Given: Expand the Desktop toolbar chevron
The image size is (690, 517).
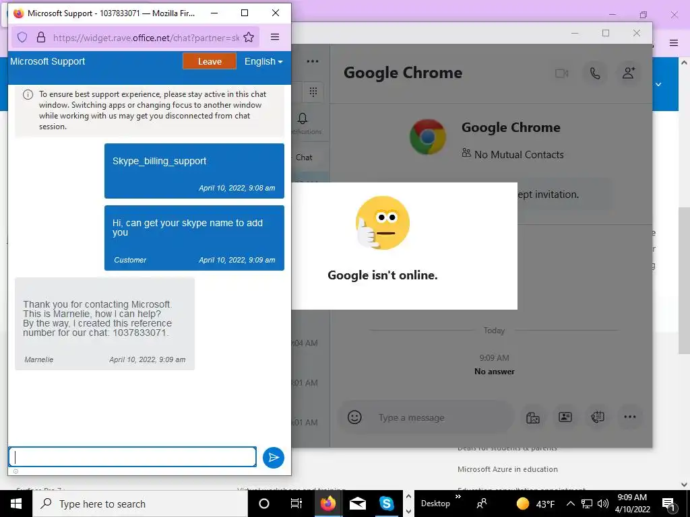Looking at the screenshot, I should tap(458, 497).
